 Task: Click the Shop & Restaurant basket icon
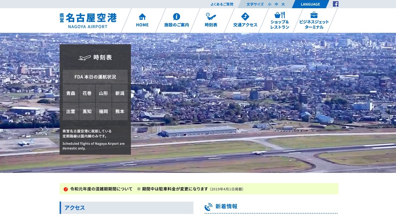coord(279,15)
